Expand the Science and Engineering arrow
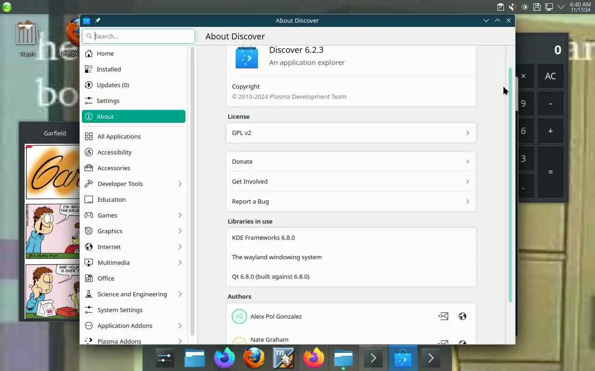Screen dimensions: 595x371 (180, 294)
